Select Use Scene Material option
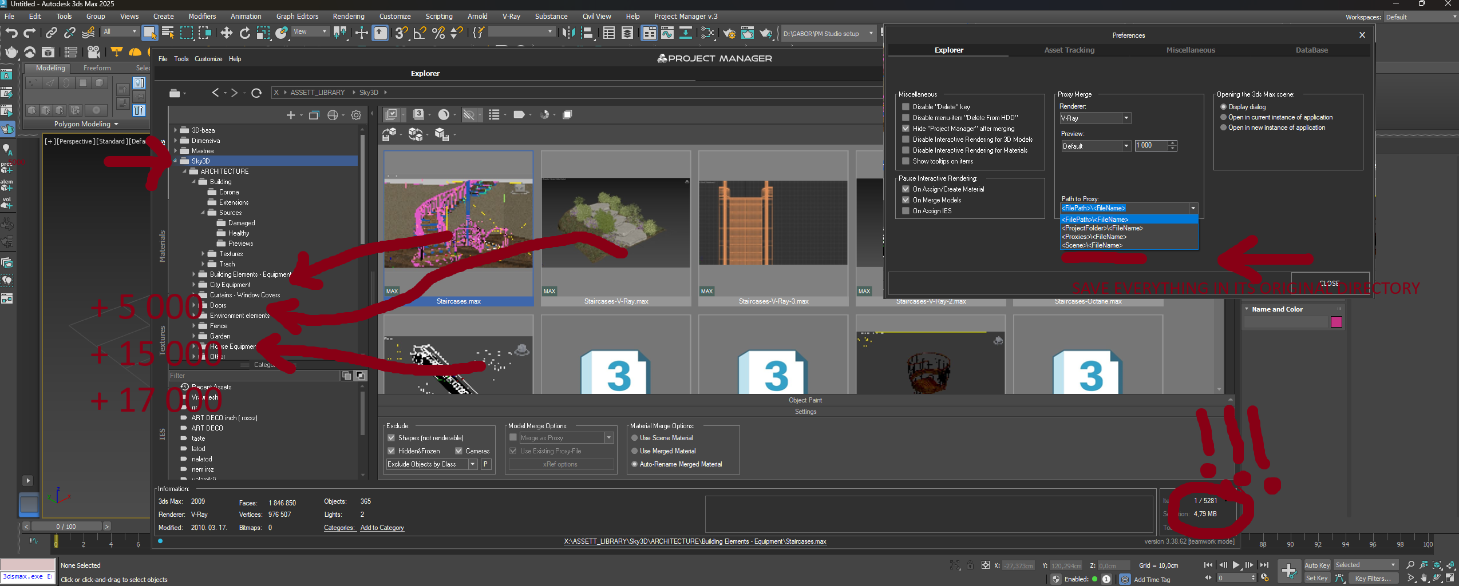This screenshot has height=586, width=1459. click(x=634, y=437)
